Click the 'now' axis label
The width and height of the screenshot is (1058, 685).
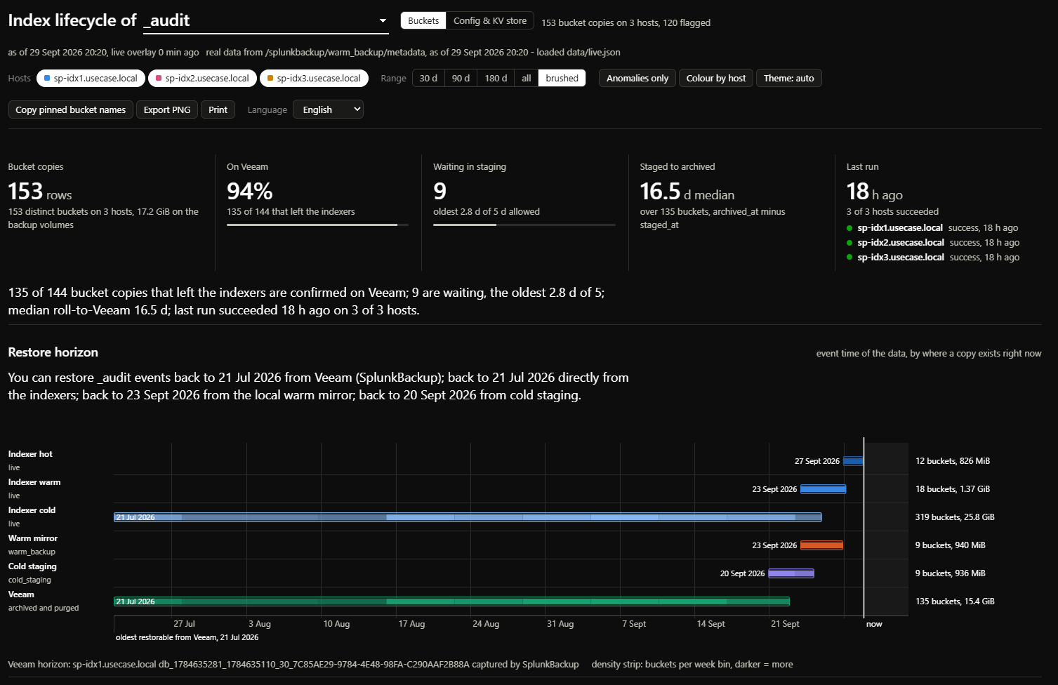click(x=874, y=624)
